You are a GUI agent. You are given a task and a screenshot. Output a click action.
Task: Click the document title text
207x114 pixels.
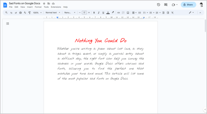pos(25,4)
